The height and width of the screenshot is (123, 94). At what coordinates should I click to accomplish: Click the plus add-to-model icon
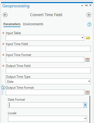[x=89, y=15]
